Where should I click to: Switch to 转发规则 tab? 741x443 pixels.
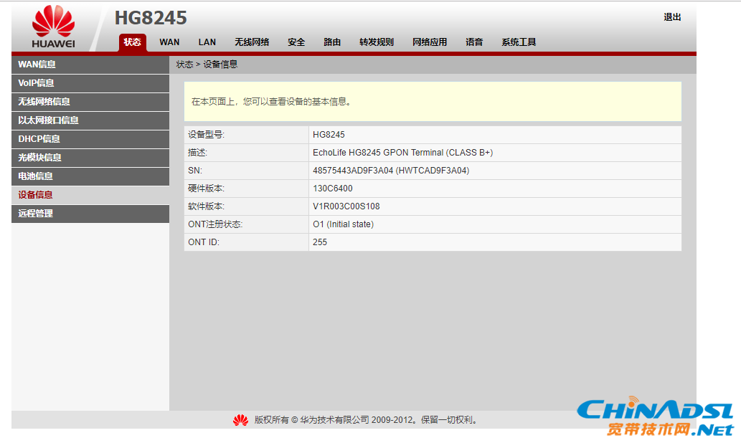[x=377, y=42]
